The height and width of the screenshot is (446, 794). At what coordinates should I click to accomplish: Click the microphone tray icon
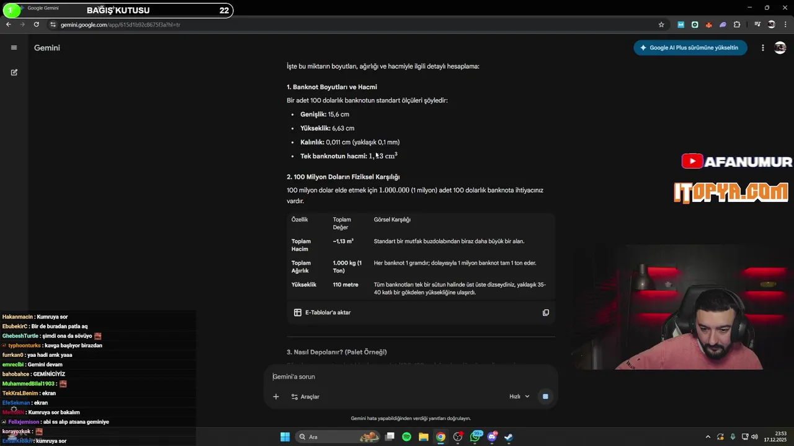point(733,437)
